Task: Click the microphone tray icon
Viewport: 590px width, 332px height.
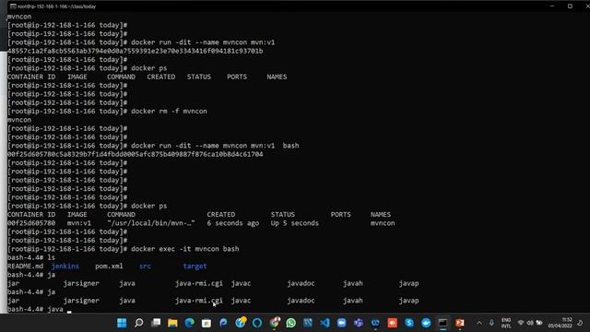Action: tap(491, 323)
